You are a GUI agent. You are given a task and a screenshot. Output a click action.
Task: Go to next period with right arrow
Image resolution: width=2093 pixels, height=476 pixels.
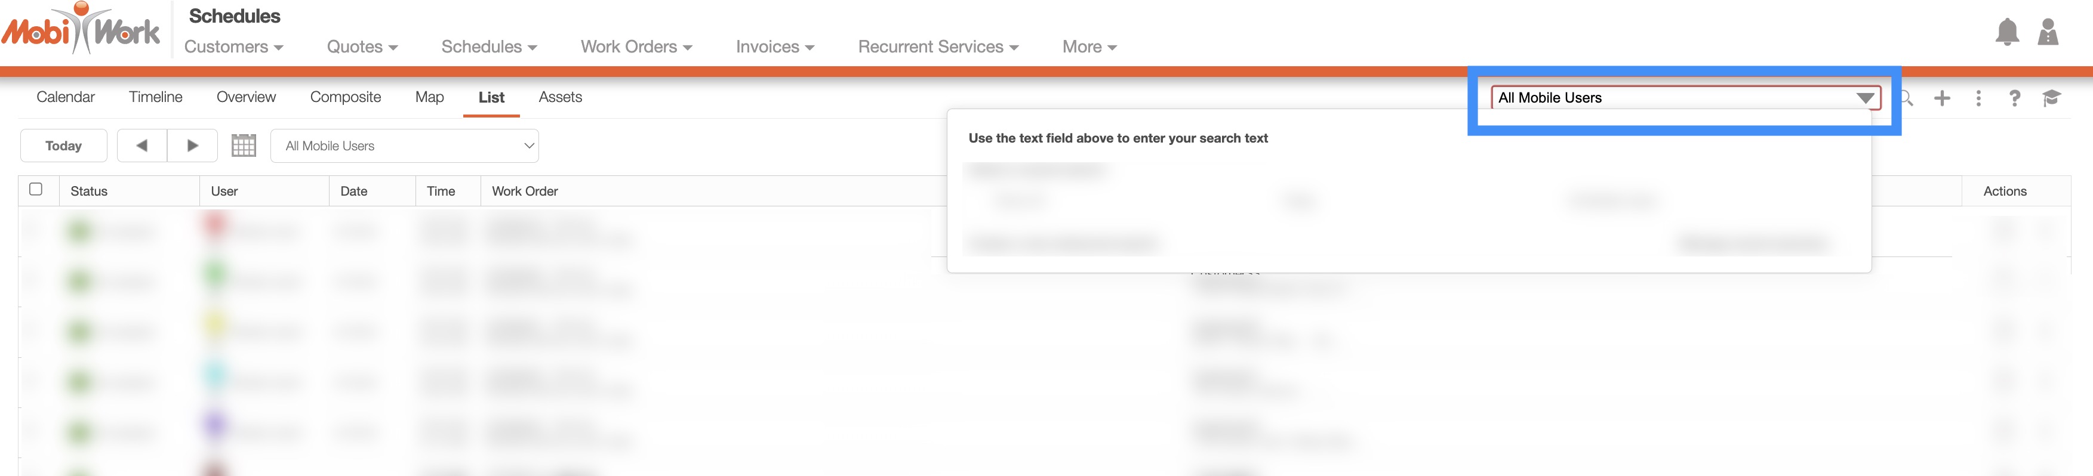pyautogui.click(x=193, y=146)
